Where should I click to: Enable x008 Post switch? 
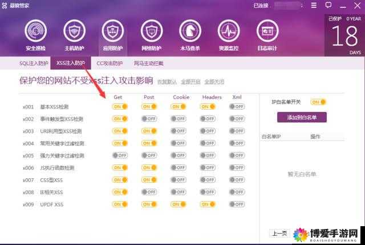click(x=149, y=192)
